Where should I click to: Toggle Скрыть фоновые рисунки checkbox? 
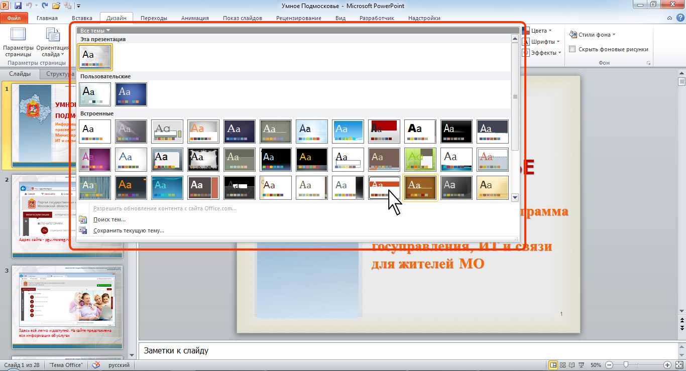pos(572,49)
